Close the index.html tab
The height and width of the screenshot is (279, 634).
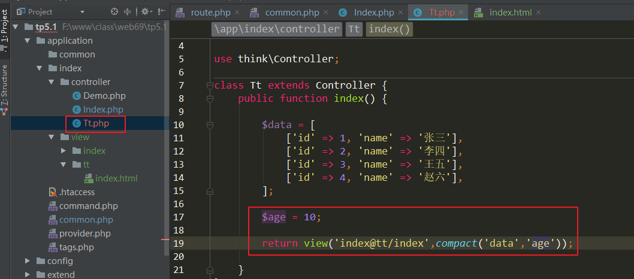[x=538, y=13]
